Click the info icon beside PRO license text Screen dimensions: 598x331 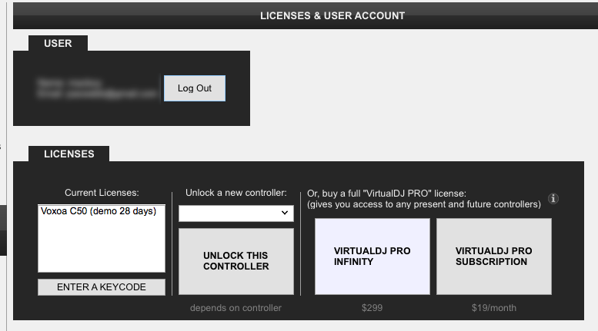pos(553,199)
